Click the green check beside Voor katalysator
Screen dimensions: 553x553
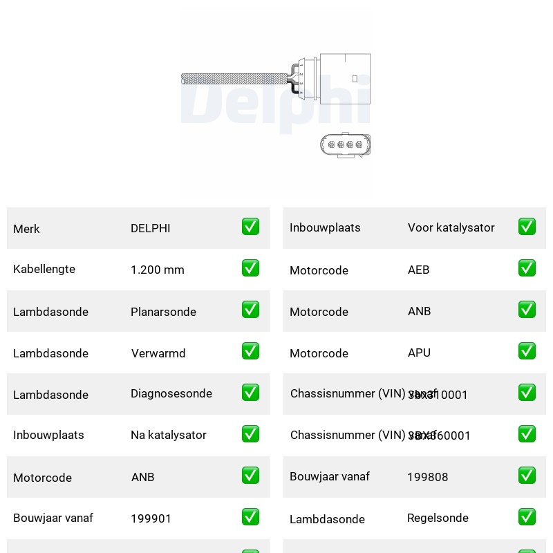pyautogui.click(x=527, y=227)
